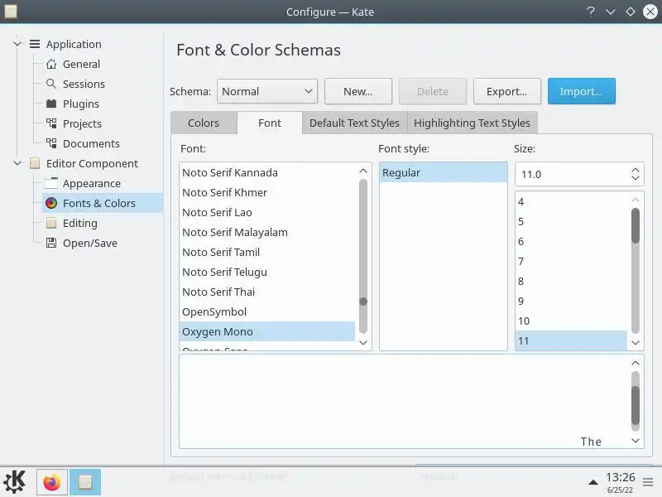Choose the Noto Serif Lao font
The image size is (662, 497).
(266, 212)
